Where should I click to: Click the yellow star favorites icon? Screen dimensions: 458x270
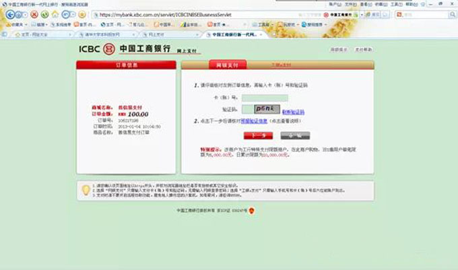tap(82, 14)
